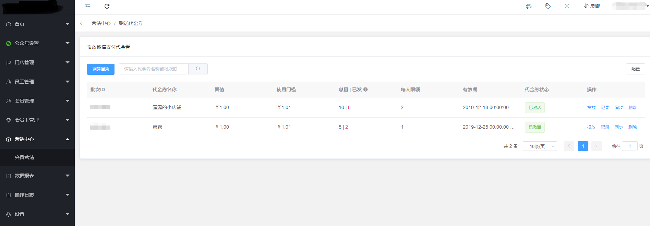
Task: Click the gear icon for 设置
Action: 9,214
